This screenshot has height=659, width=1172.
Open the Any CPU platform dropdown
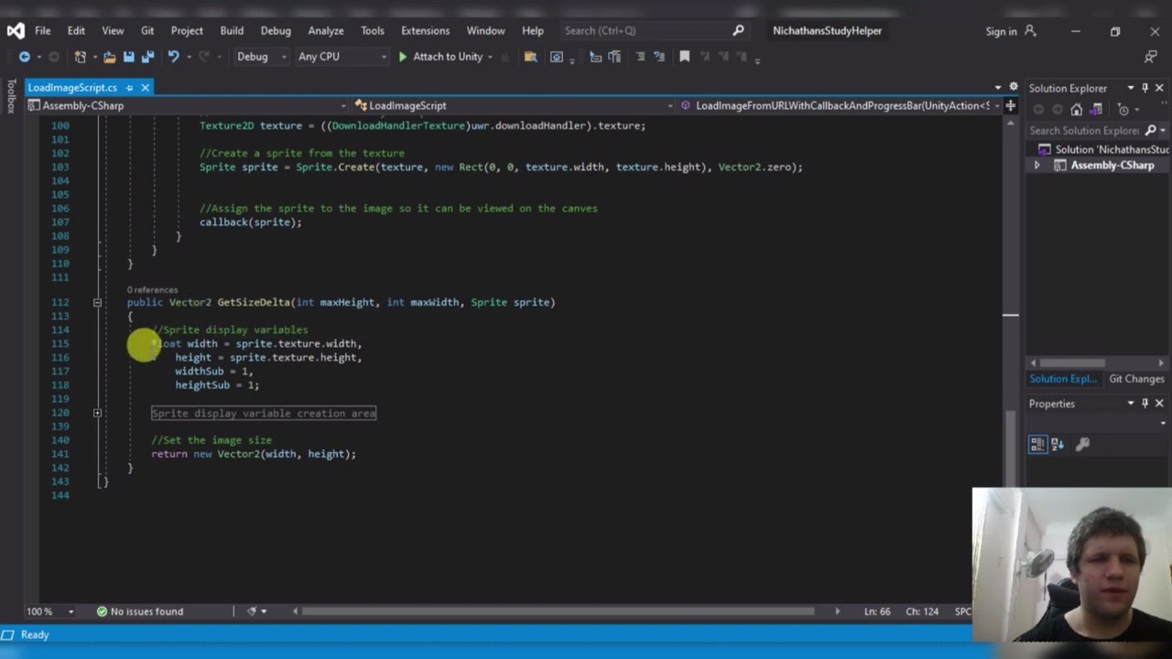click(342, 57)
